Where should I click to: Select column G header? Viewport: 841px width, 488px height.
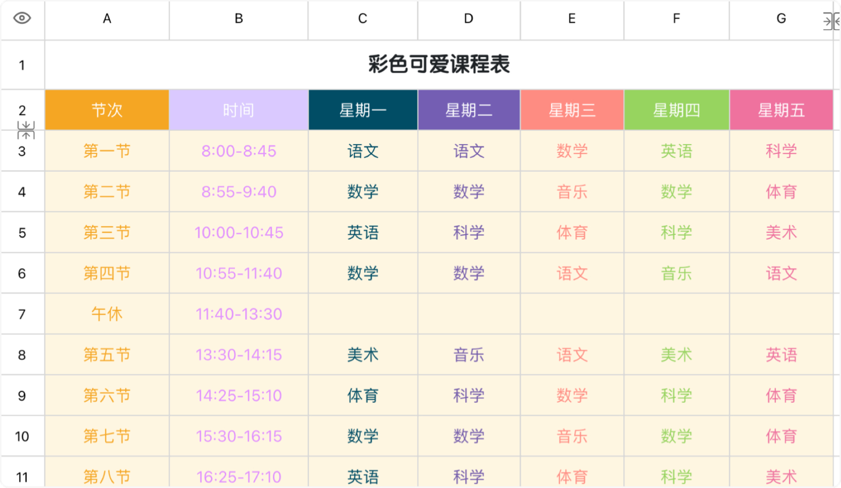pyautogui.click(x=781, y=19)
